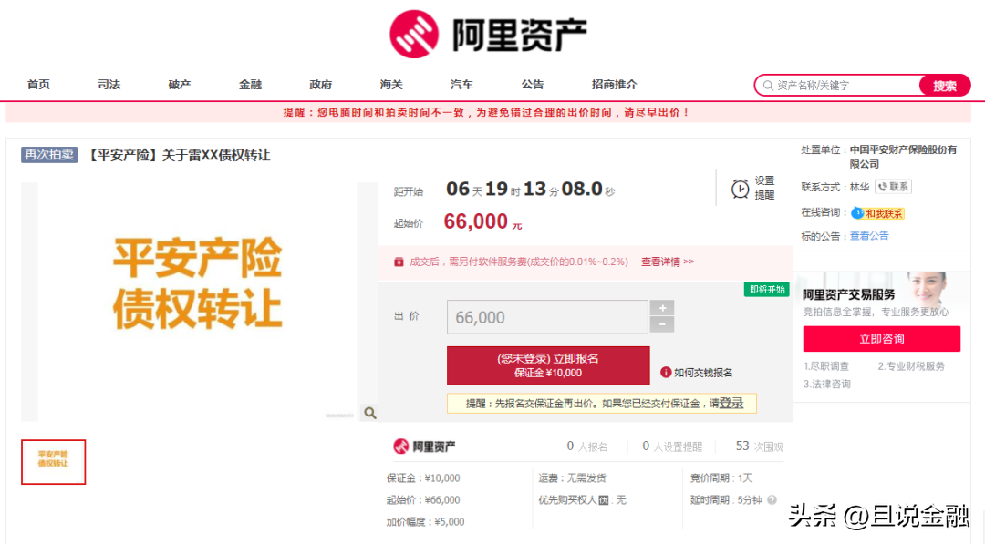Decrease bid with the minus button
985x544 pixels.
point(662,324)
